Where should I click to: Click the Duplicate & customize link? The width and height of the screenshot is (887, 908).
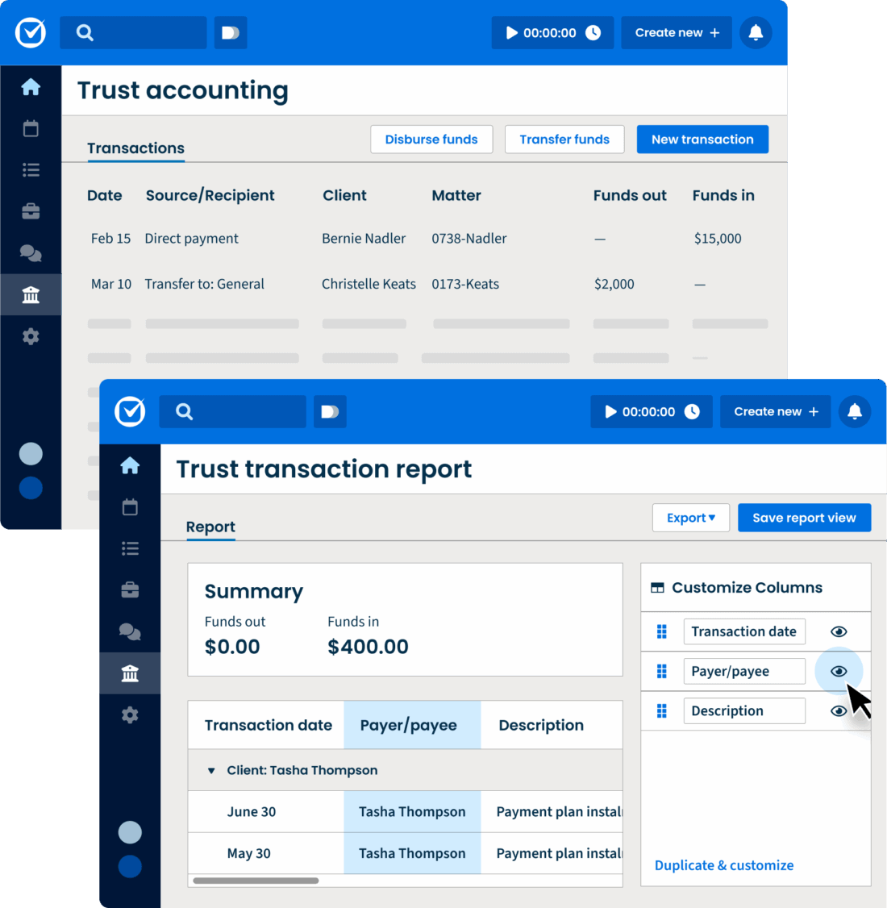pyautogui.click(x=723, y=864)
